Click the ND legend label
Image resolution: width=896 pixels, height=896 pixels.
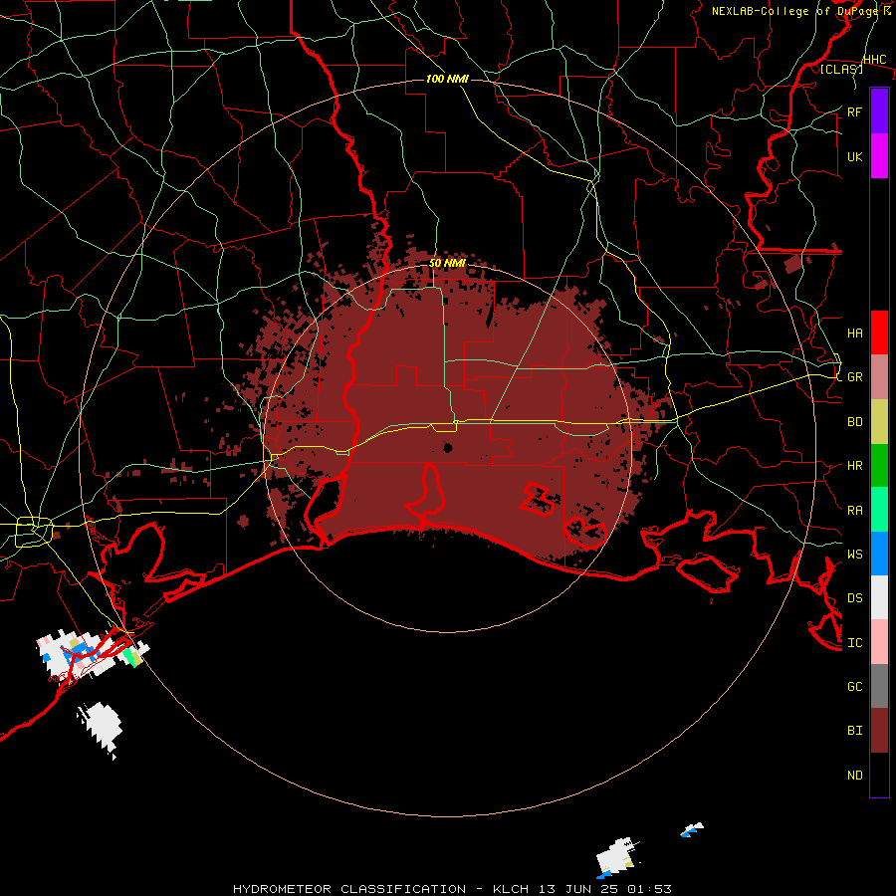855,776
